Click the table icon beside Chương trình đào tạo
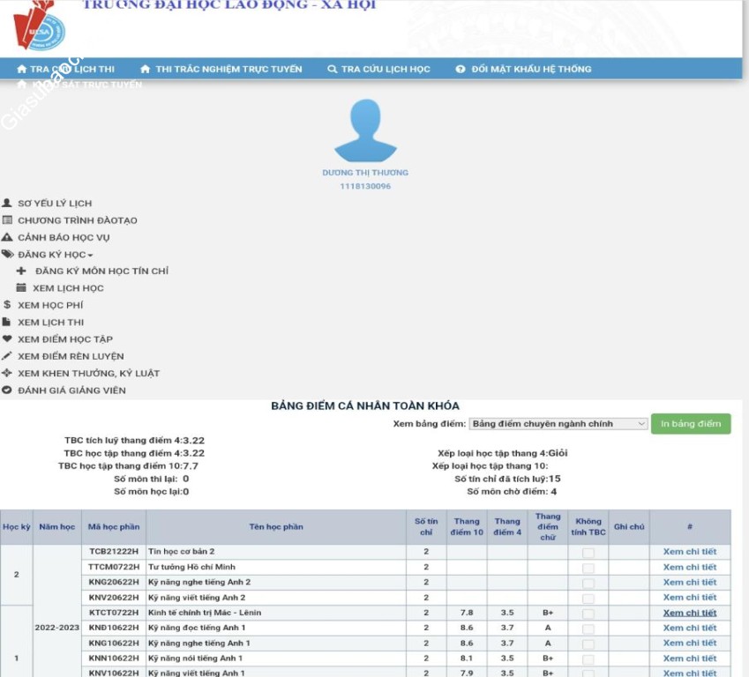Image resolution: width=749 pixels, height=677 pixels. point(7,220)
